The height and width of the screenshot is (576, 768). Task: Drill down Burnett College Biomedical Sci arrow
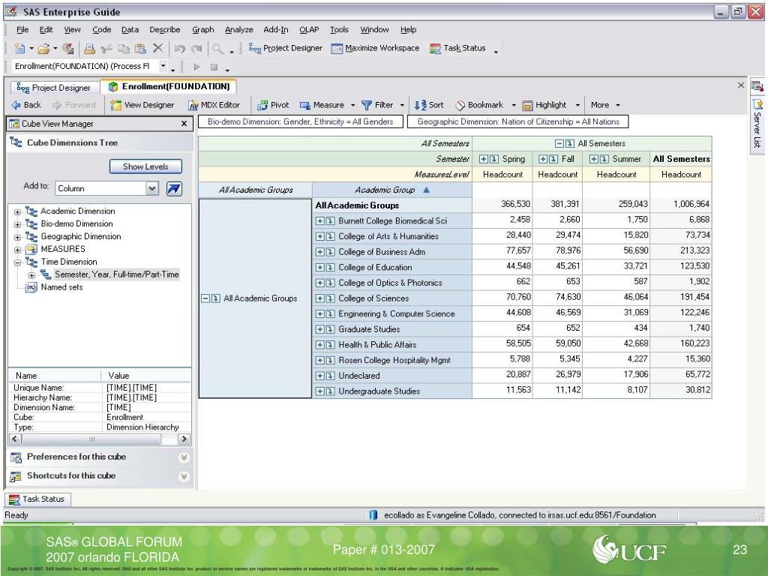331,221
